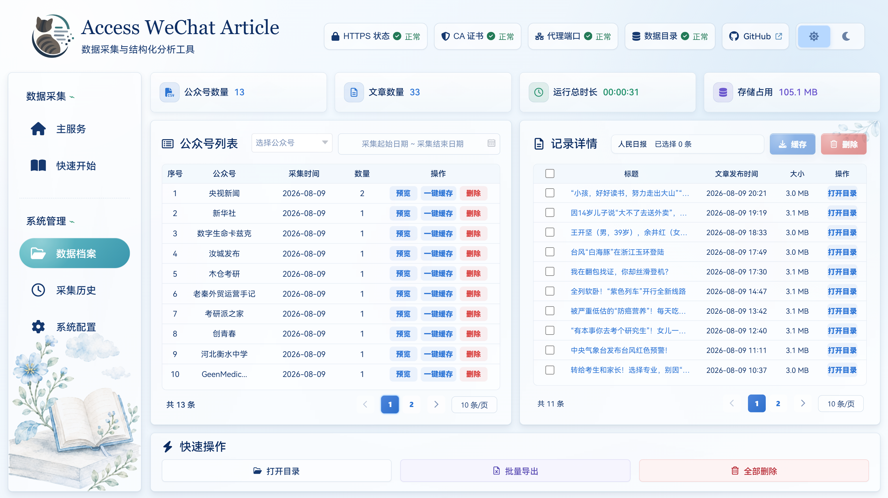Screen dimensions: 888x498
Task: Click the clock icon beside 运行总时长
Action: click(x=538, y=92)
